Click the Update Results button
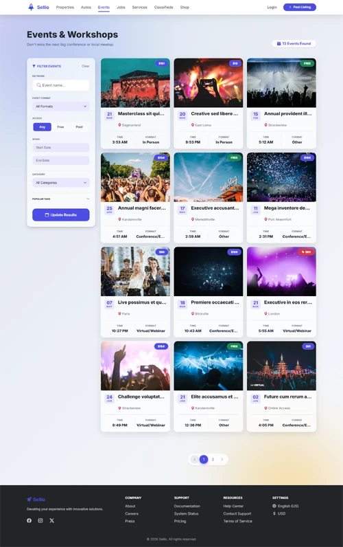The image size is (343, 547). tap(61, 215)
